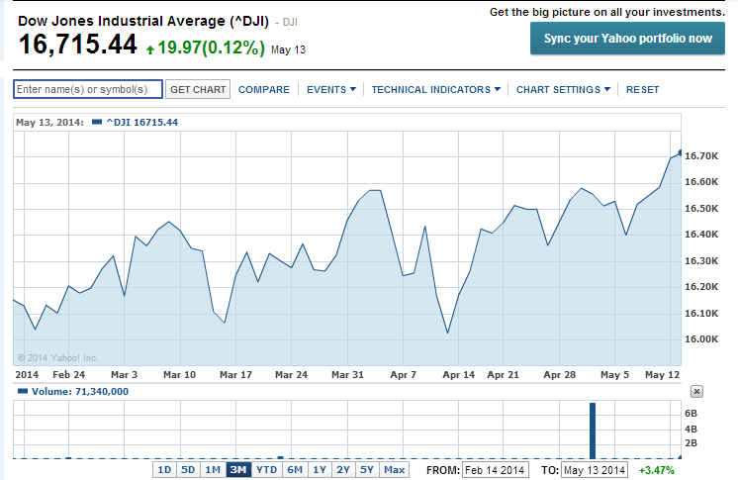Click the 6B volume axis label

691,413
